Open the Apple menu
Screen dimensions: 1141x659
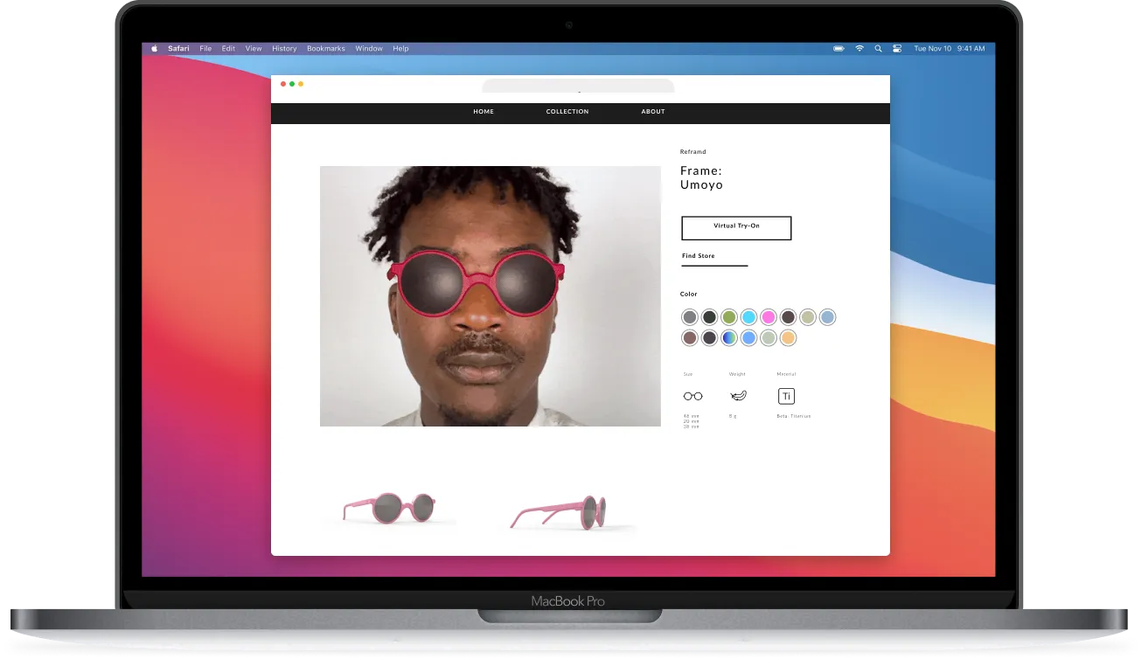coord(155,49)
